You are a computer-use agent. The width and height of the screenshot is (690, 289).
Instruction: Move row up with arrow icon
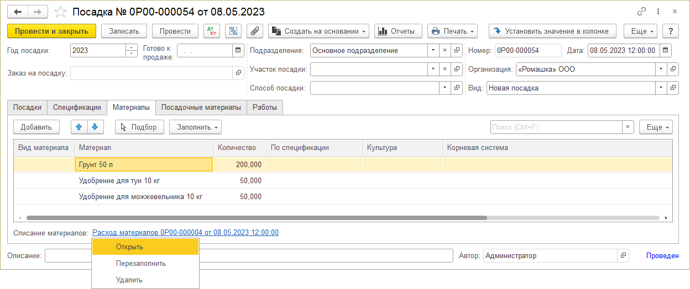point(79,127)
